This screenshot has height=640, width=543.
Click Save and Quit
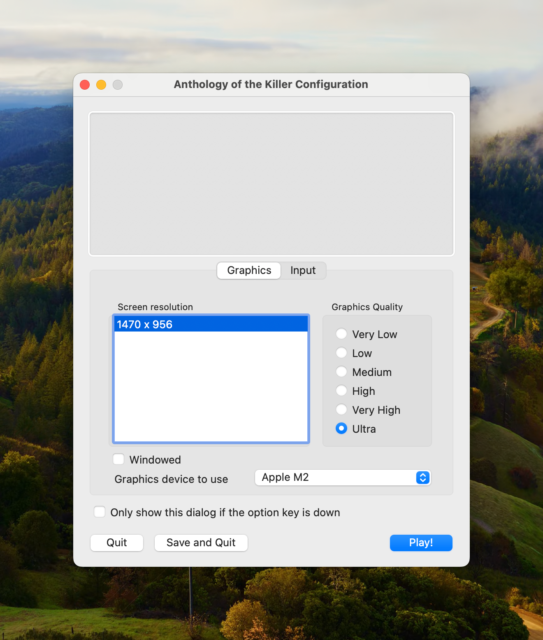tap(201, 543)
